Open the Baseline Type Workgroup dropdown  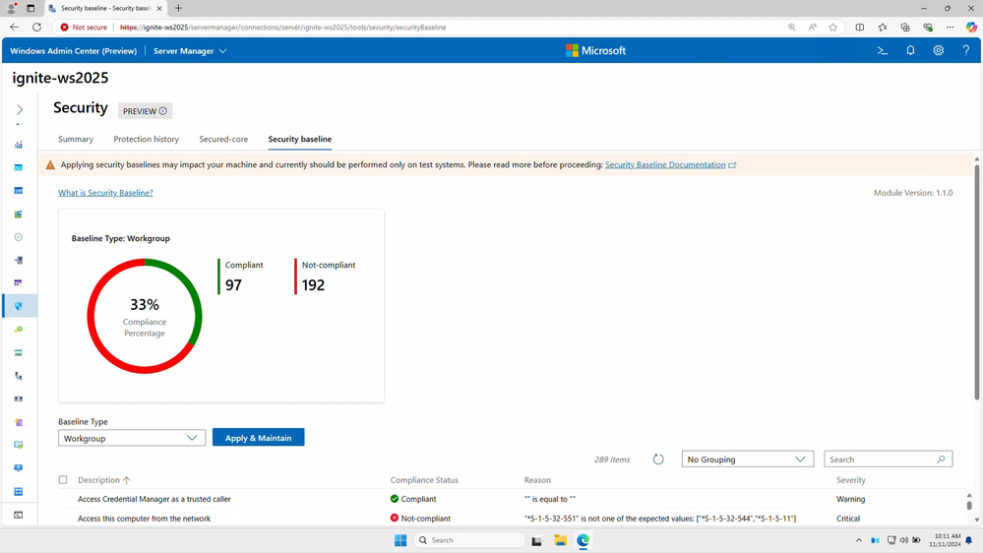point(132,438)
